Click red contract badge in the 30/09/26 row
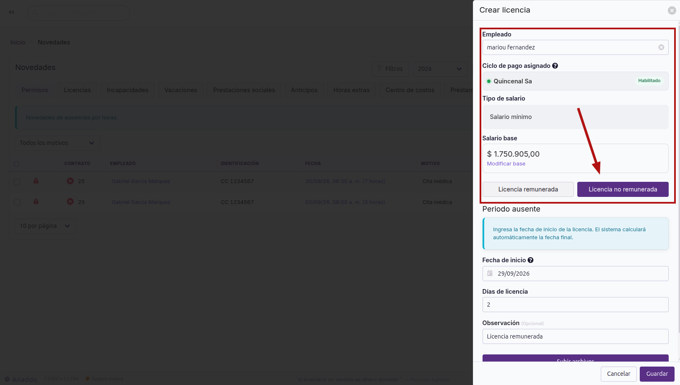 click(70, 181)
